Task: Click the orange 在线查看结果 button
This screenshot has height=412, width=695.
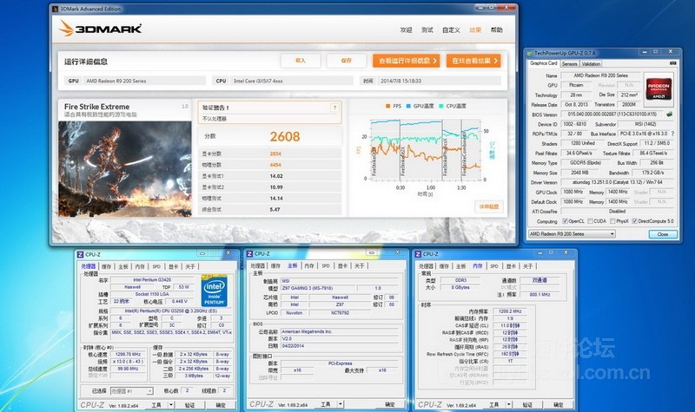Action: 473,61
